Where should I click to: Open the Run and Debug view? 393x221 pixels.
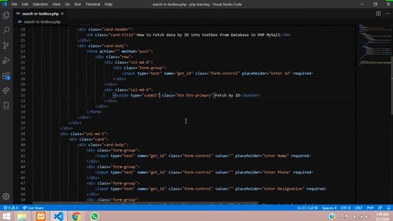coord(6,60)
